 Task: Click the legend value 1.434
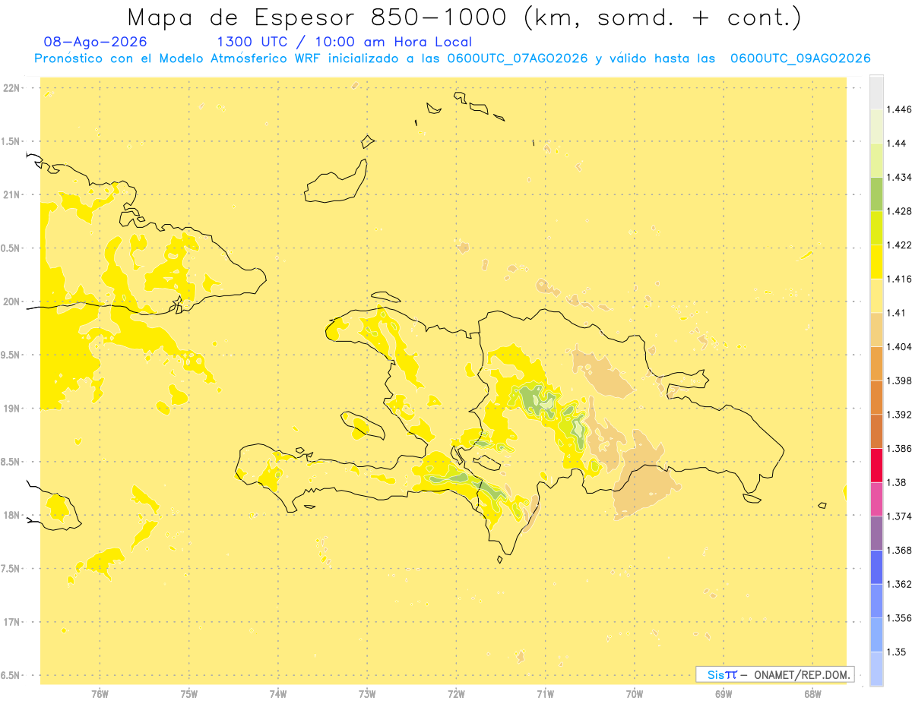(x=899, y=177)
